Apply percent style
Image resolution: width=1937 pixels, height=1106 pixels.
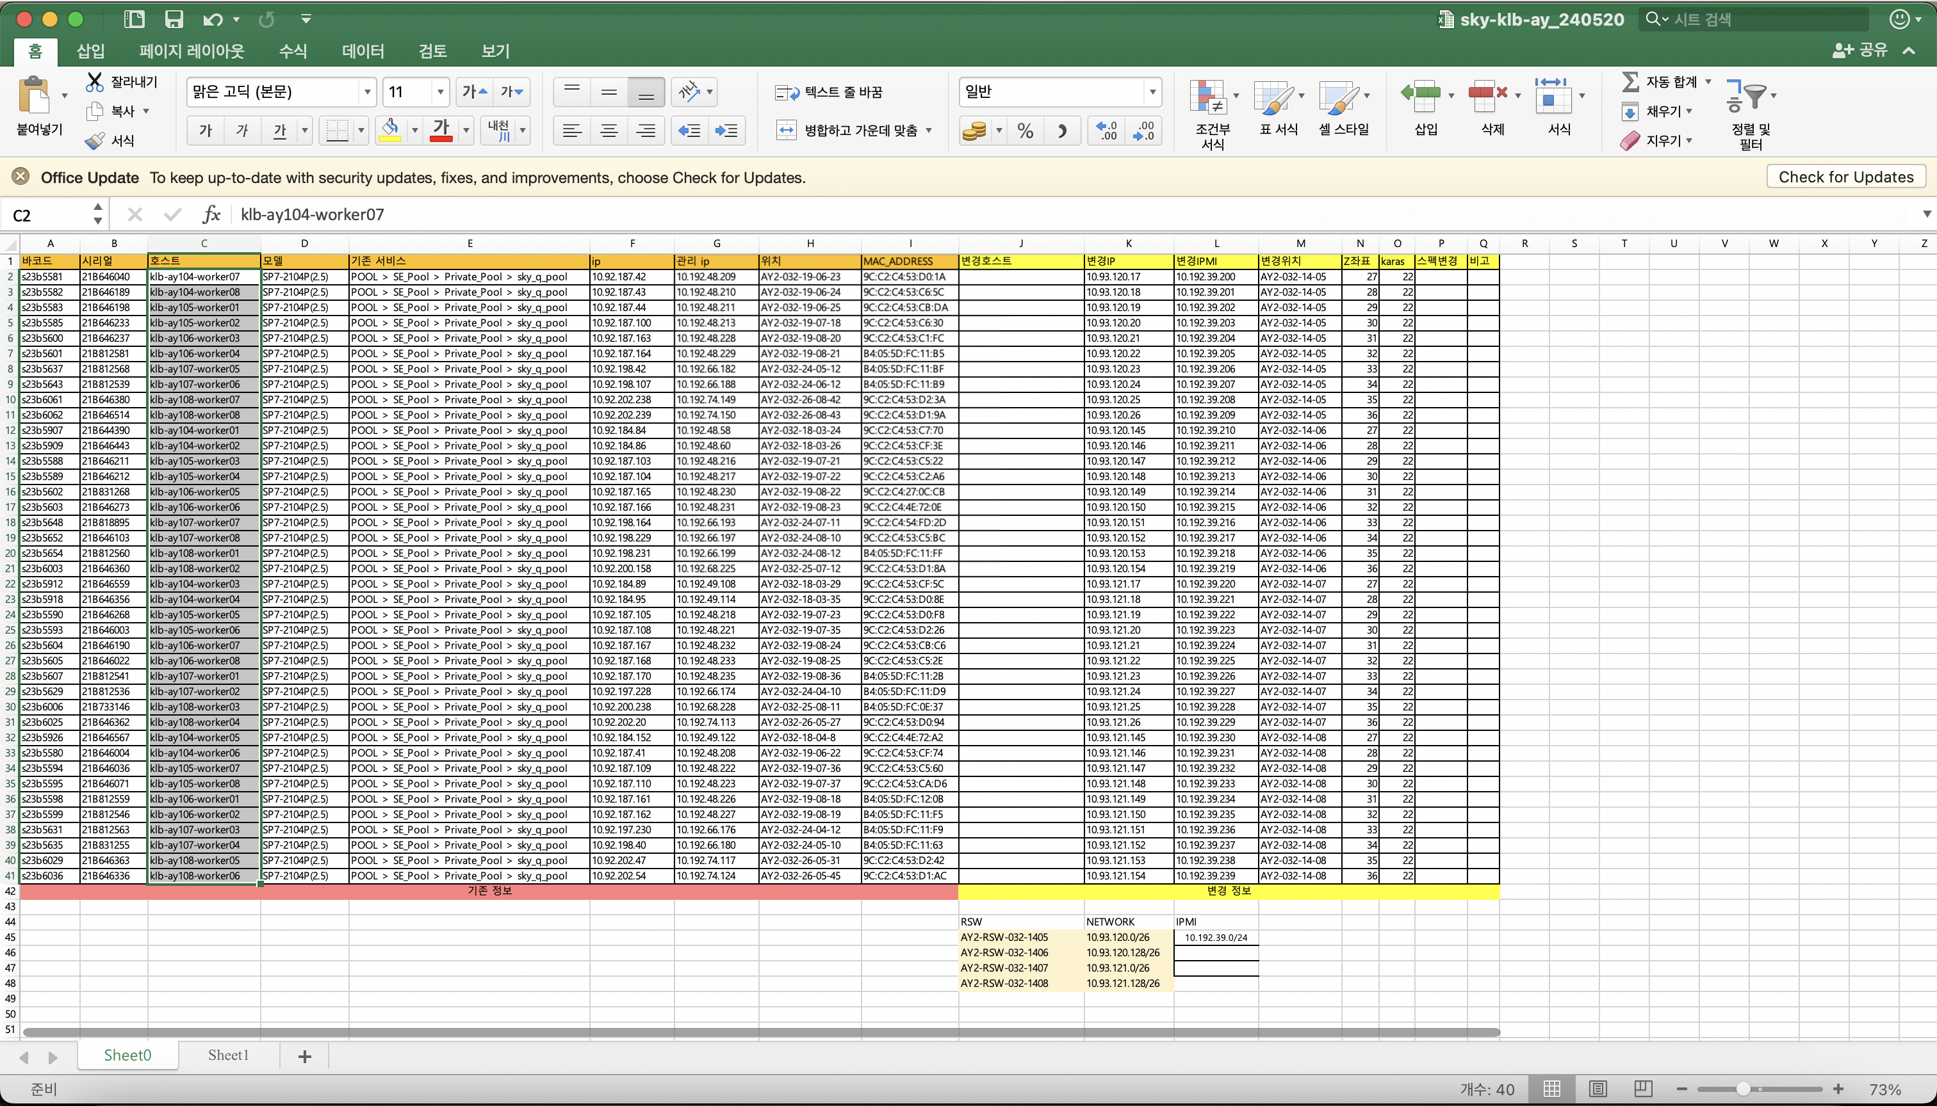click(1026, 131)
